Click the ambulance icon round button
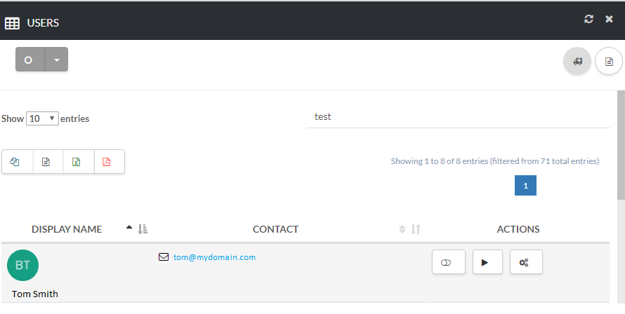 (x=577, y=62)
